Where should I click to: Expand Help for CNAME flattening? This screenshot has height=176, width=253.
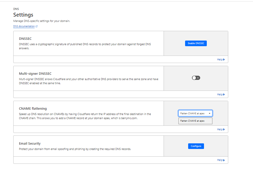pyautogui.click(x=220, y=129)
